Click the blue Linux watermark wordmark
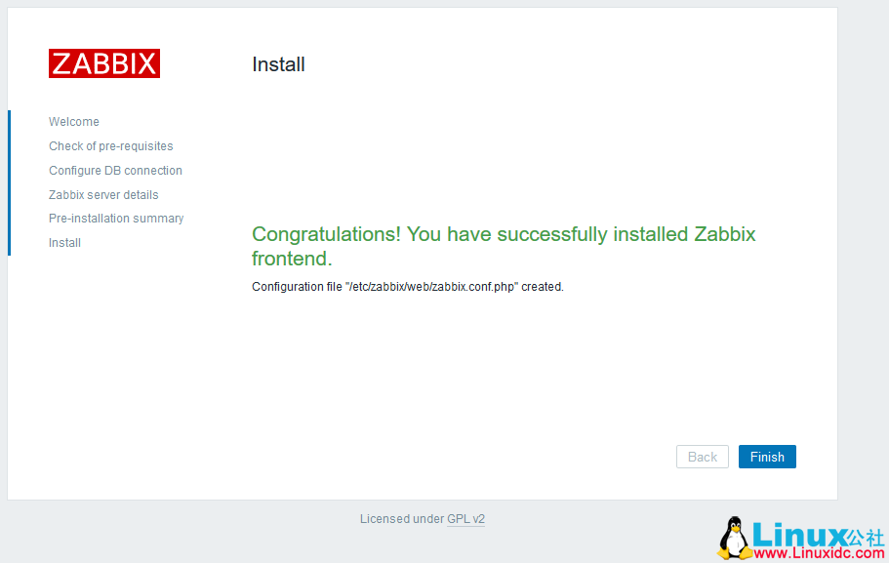 point(798,535)
